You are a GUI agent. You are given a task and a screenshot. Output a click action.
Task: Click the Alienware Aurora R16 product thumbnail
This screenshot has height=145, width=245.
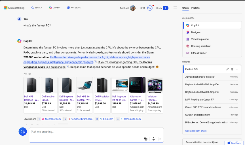pyautogui.click(x=137, y=85)
